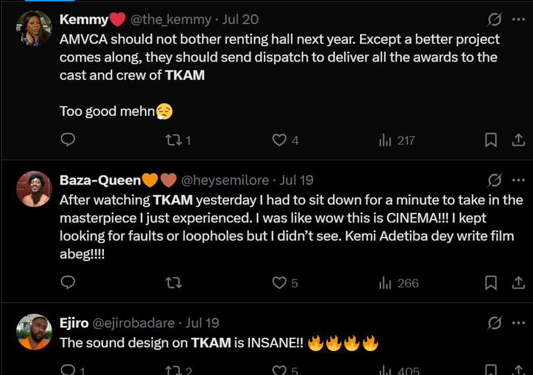Click Ejiro's profile avatar
This screenshot has height=375, width=533.
pos(33,331)
